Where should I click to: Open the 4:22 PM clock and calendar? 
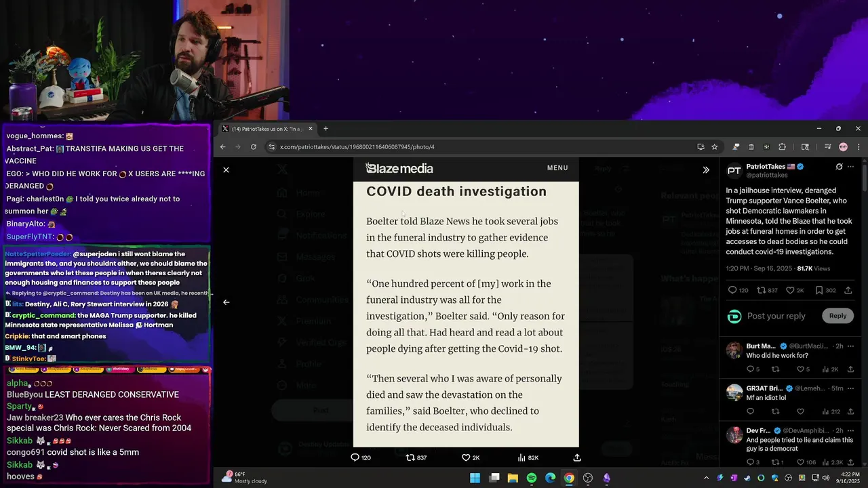pos(848,478)
